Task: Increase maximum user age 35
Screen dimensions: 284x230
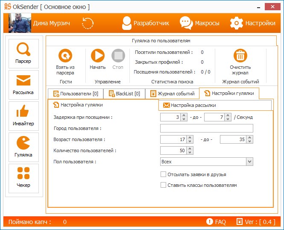Action: [249, 138]
